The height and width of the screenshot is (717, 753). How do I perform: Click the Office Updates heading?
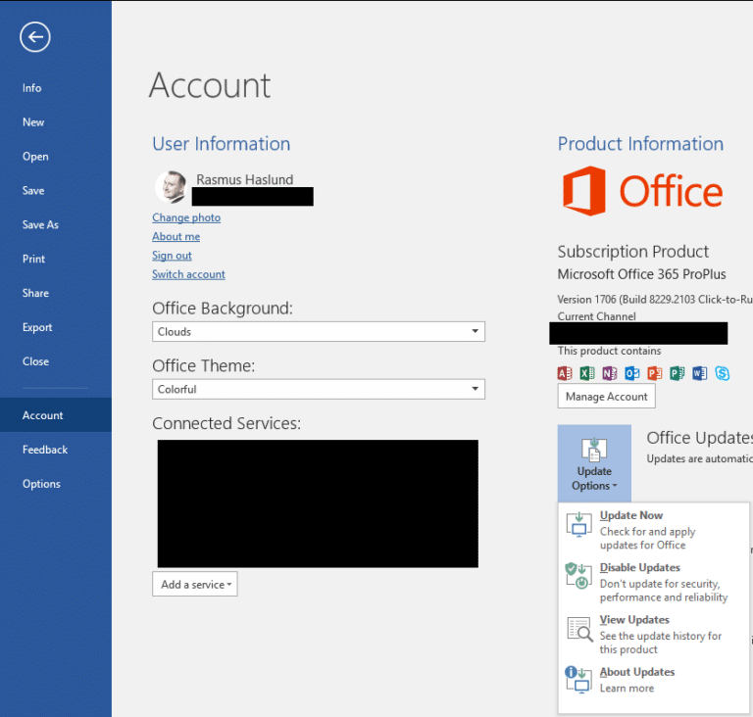[x=699, y=438]
